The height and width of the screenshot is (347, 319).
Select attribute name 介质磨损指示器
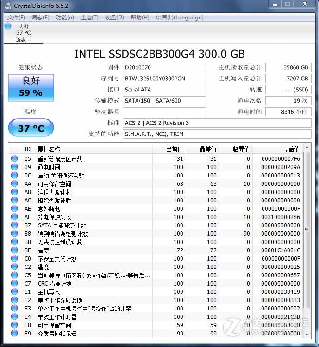pyautogui.click(x=57, y=334)
